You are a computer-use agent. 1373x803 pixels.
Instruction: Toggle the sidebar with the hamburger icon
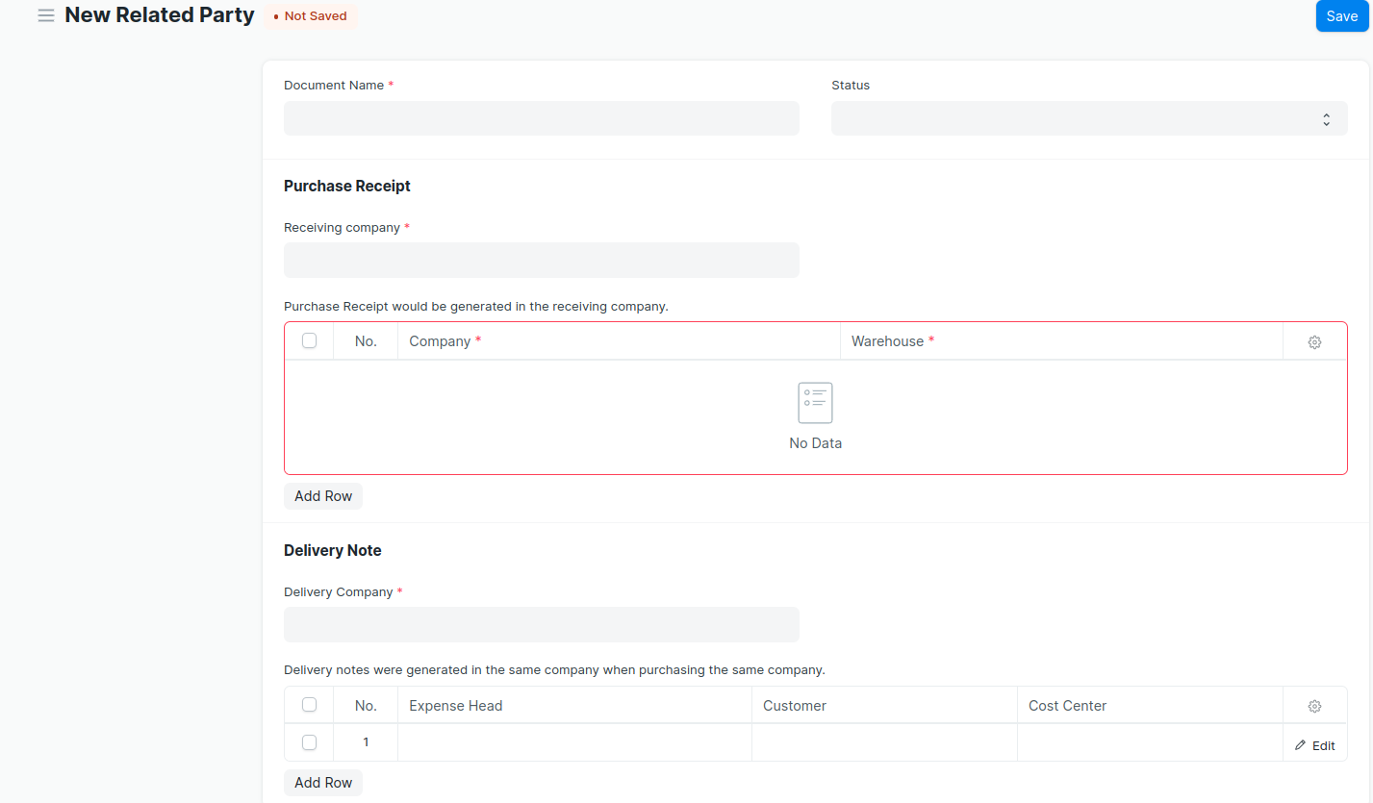pos(45,16)
